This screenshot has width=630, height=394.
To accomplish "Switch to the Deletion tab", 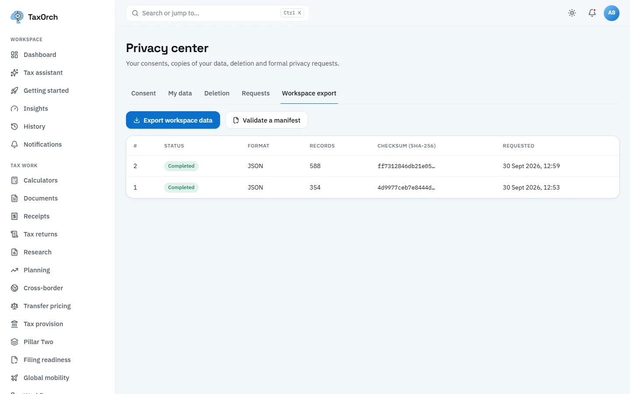I will coord(217,93).
